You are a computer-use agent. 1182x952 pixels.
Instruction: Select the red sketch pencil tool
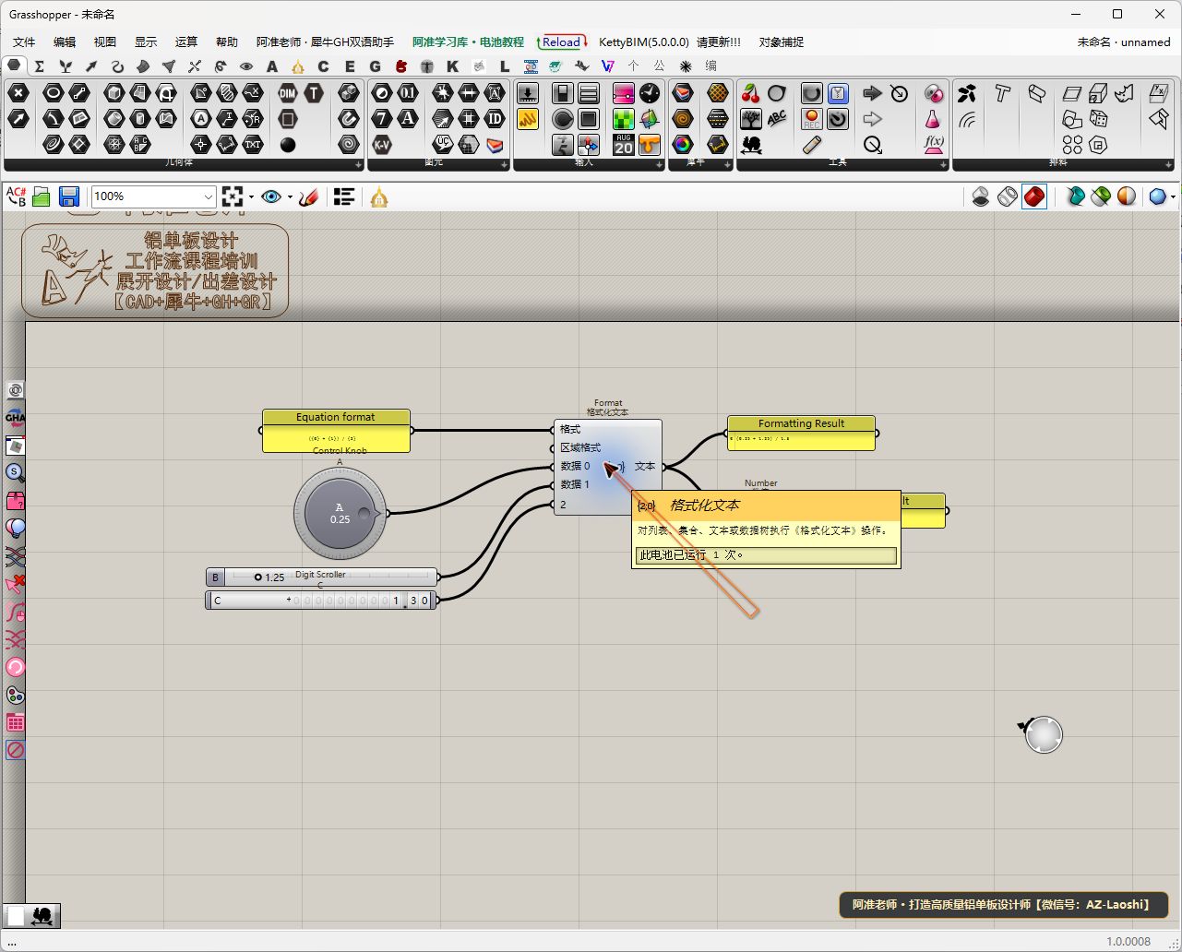click(x=309, y=196)
